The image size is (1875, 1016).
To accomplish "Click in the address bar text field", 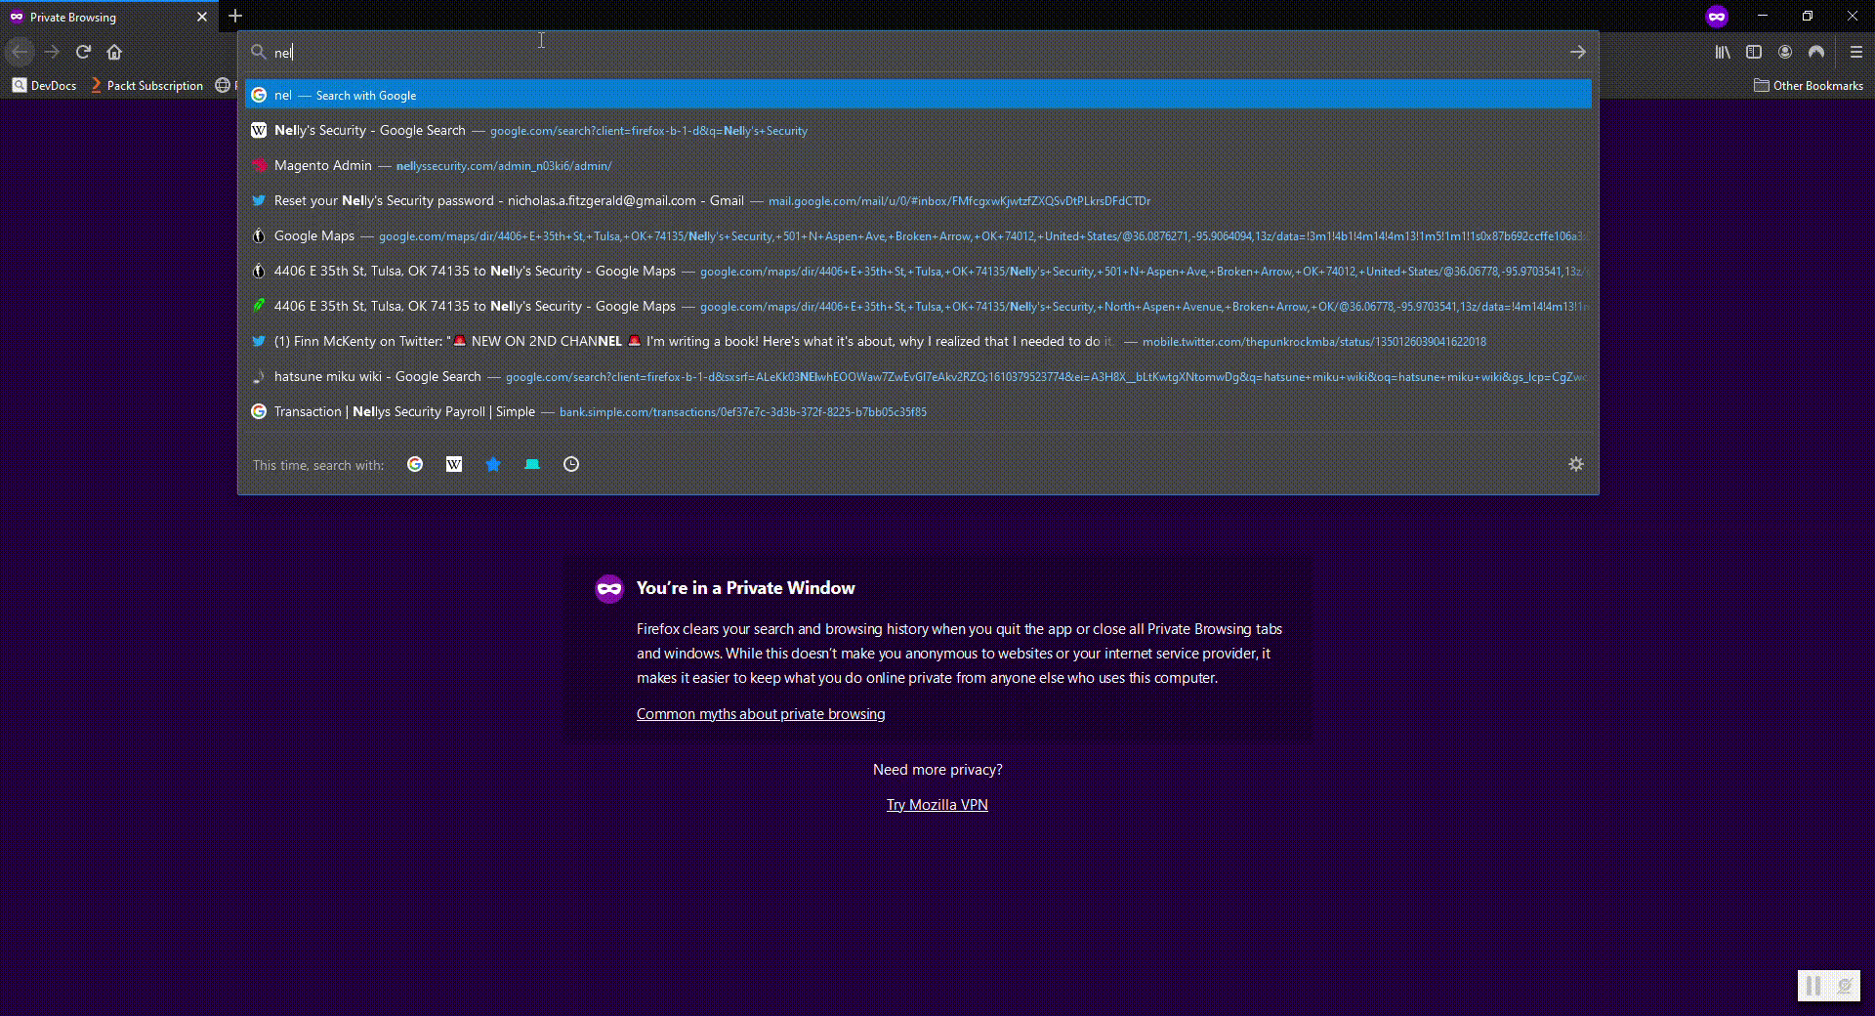I will click(918, 52).
